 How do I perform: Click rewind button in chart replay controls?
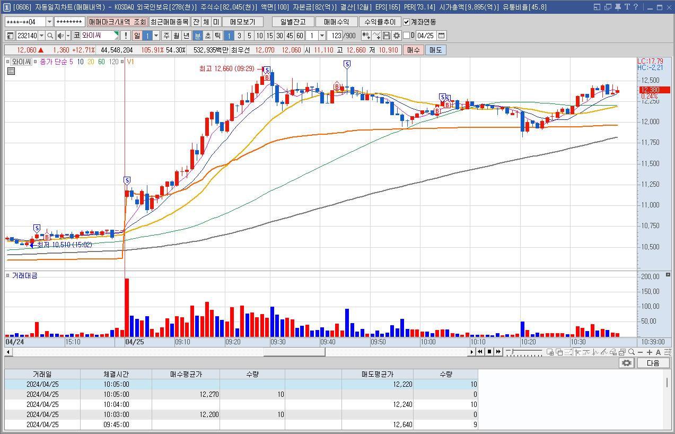pos(480,352)
